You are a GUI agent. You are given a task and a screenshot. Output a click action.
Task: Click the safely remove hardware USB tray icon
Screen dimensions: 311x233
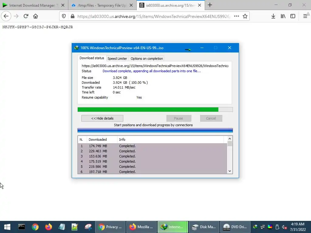tap(277, 227)
